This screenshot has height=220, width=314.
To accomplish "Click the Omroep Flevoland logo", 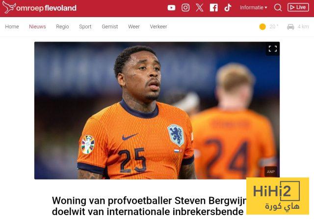I will [x=39, y=8].
